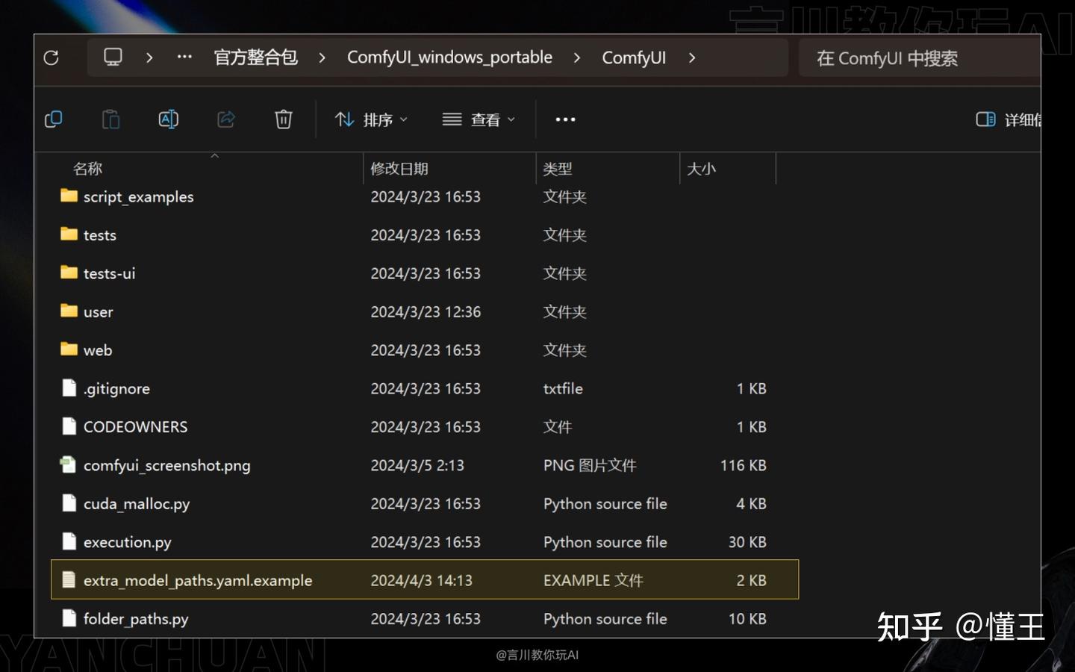Screen dimensions: 1075x672
Task: Select the tests folder name
Action: 100,235
